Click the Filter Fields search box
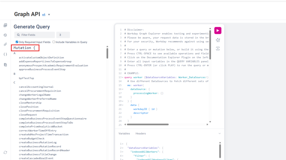Viewport: 286px width, 160px height. pos(34,35)
